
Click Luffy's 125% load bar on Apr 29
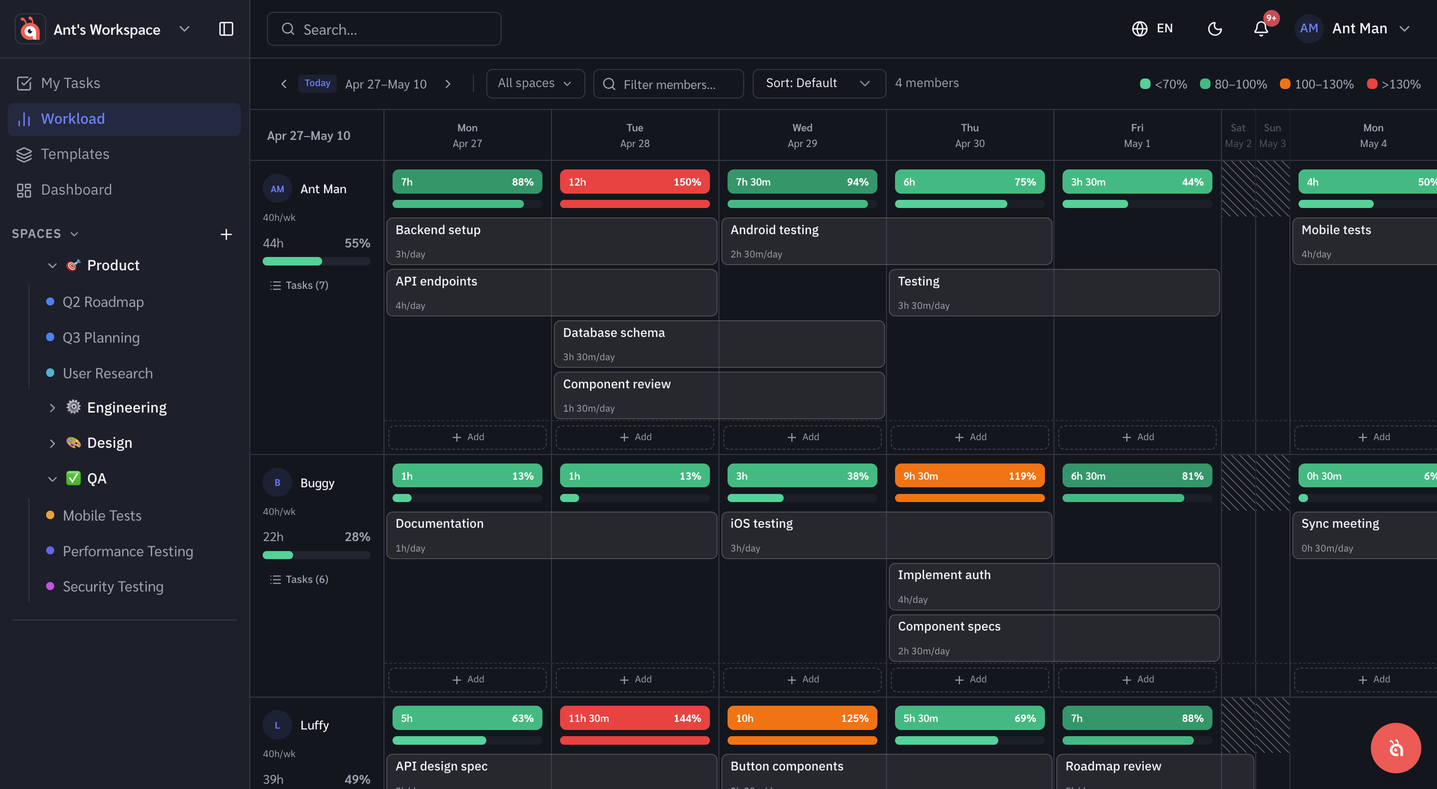pos(802,718)
